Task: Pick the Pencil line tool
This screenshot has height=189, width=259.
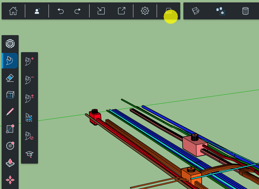Action: tap(10, 112)
